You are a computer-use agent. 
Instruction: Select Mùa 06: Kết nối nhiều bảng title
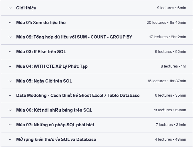tap(54, 110)
